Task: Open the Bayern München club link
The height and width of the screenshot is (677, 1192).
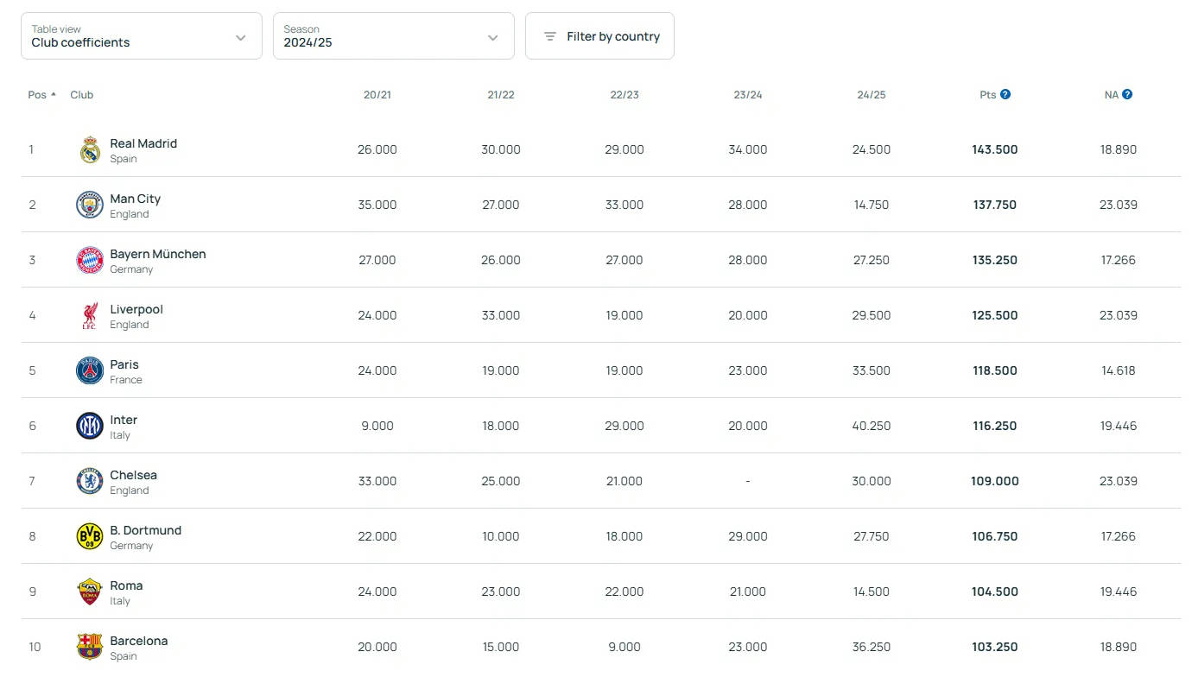Action: tap(158, 254)
